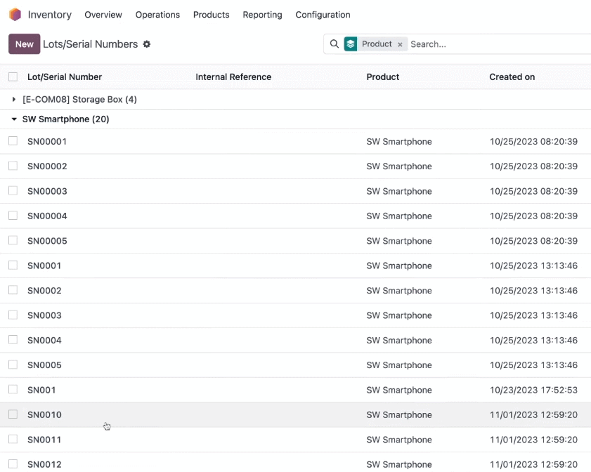Viewport: 591px width, 472px height.
Task: Open the Configuration menu
Action: point(323,15)
